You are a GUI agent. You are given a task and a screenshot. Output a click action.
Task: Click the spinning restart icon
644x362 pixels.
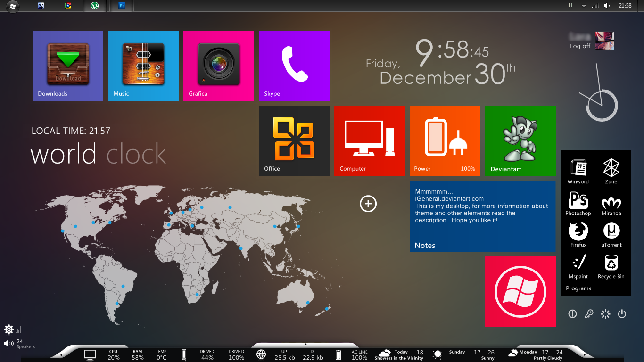606,314
